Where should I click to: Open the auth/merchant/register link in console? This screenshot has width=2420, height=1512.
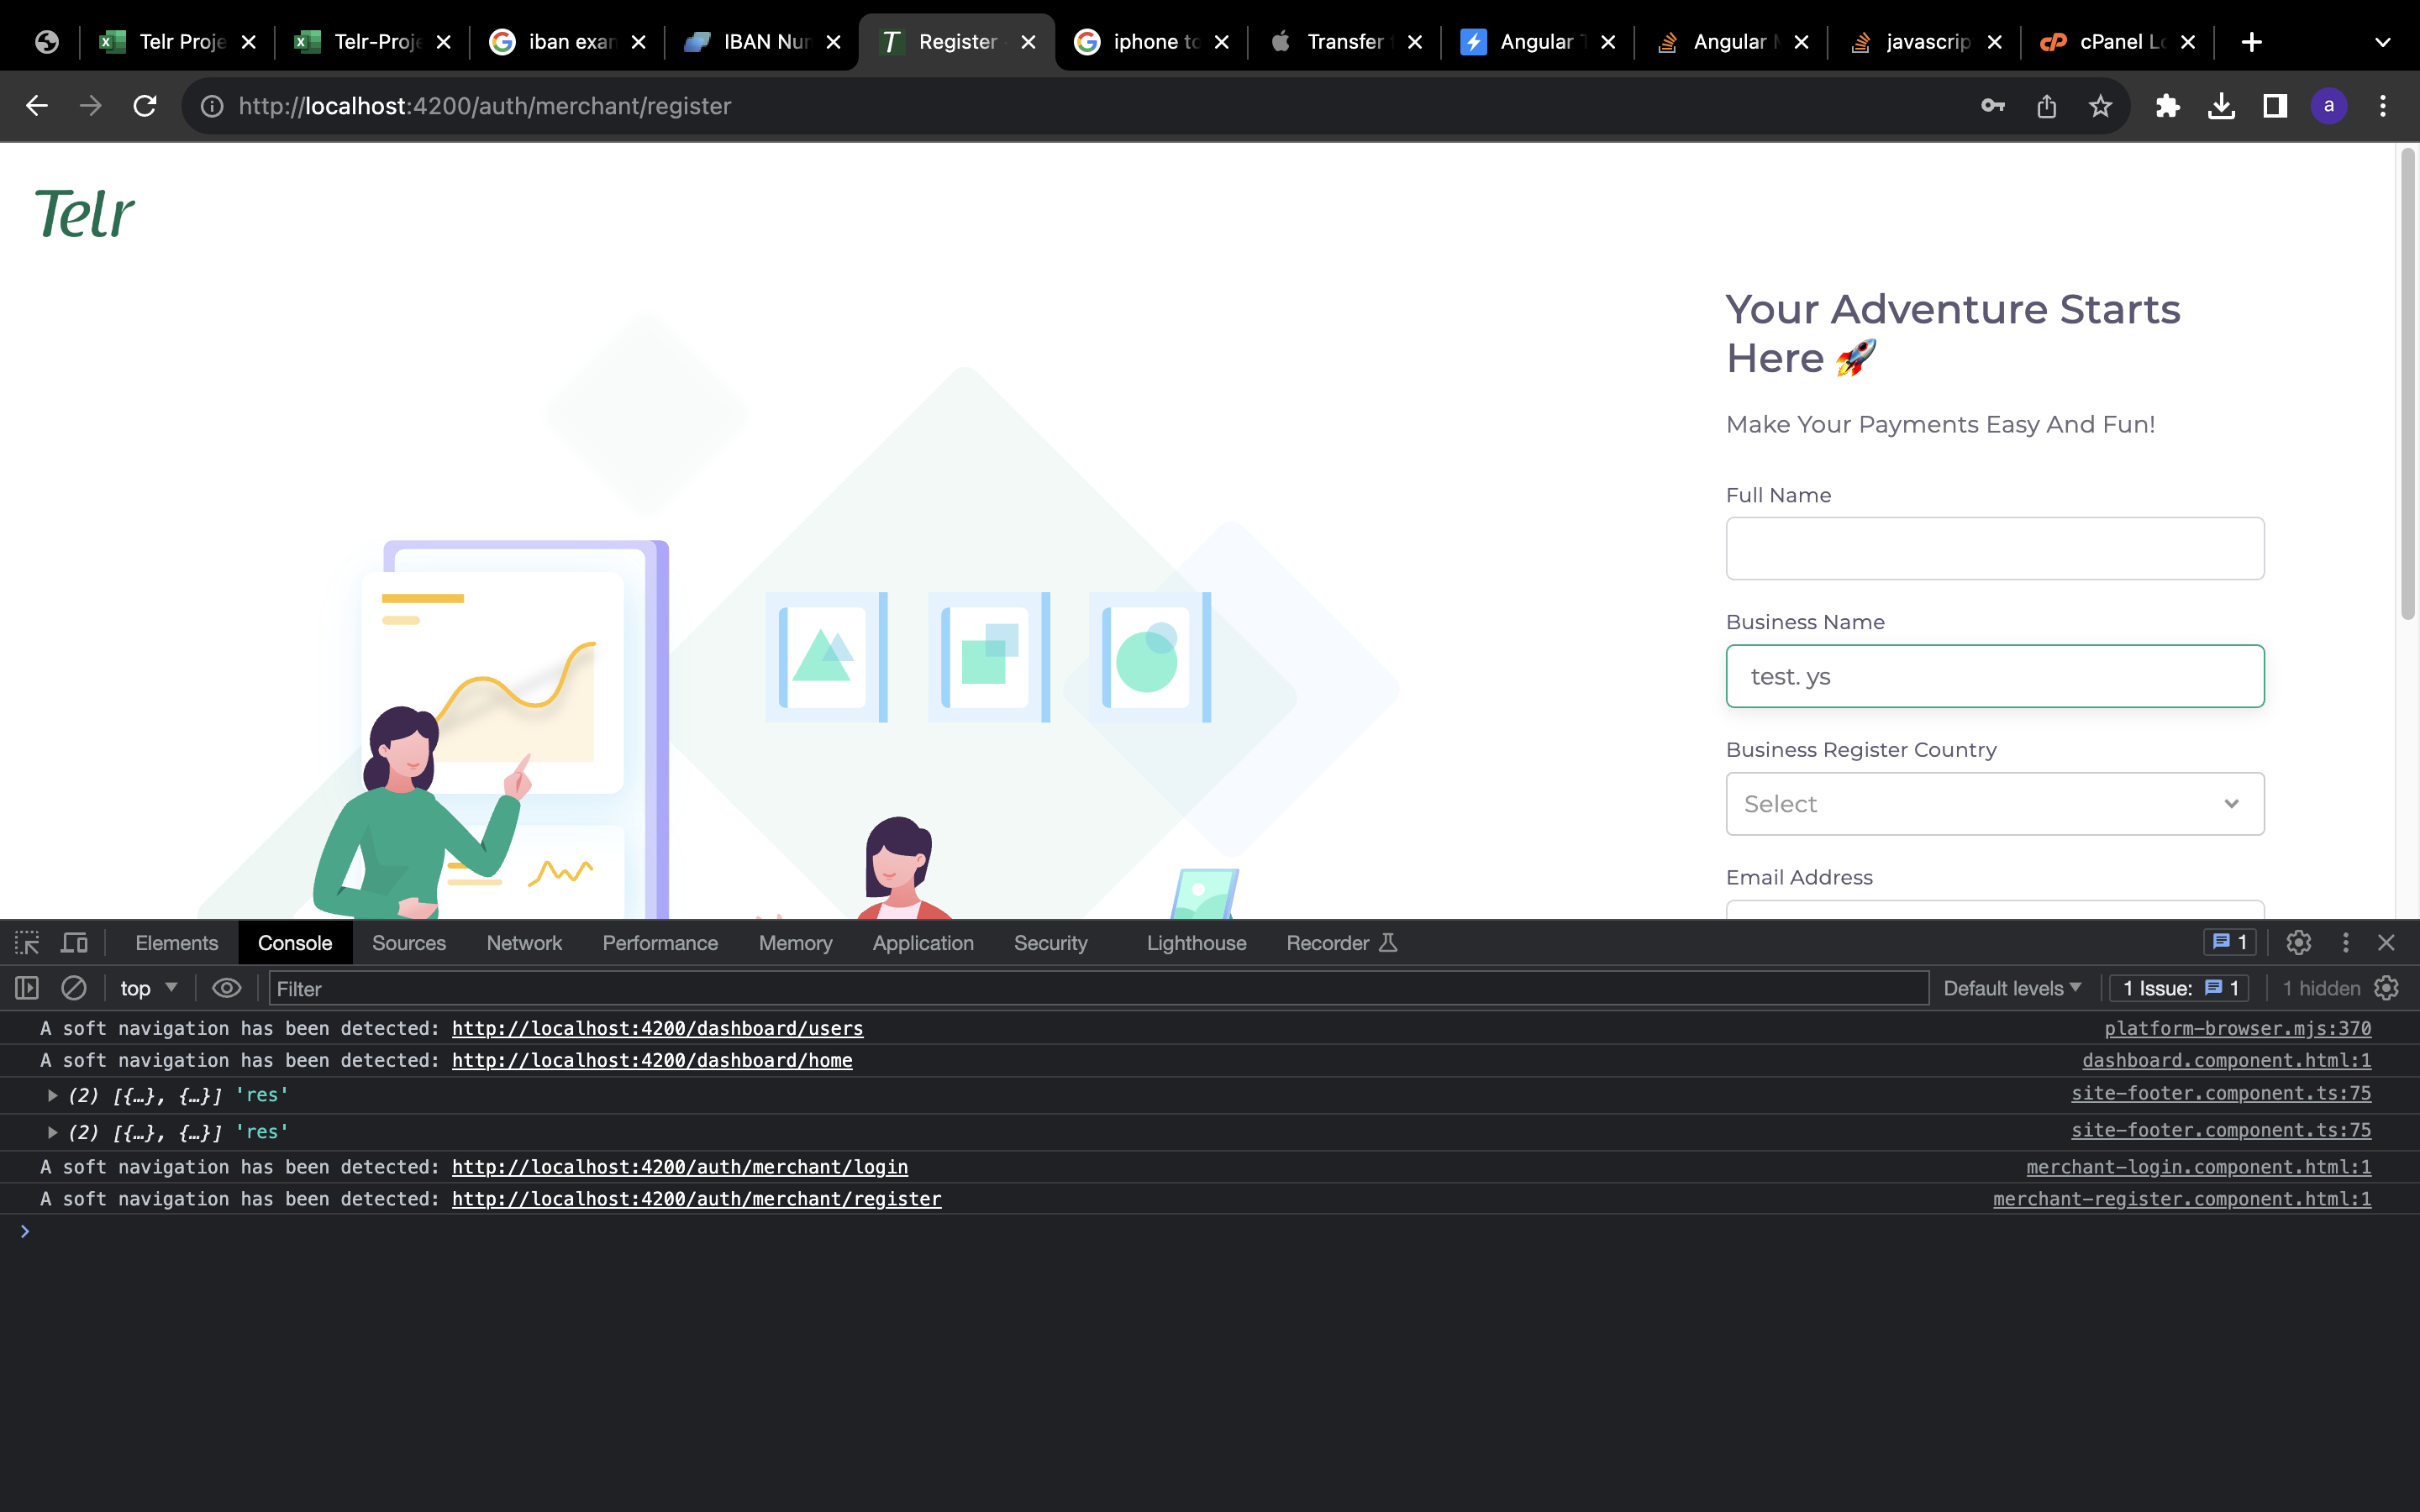(696, 1199)
